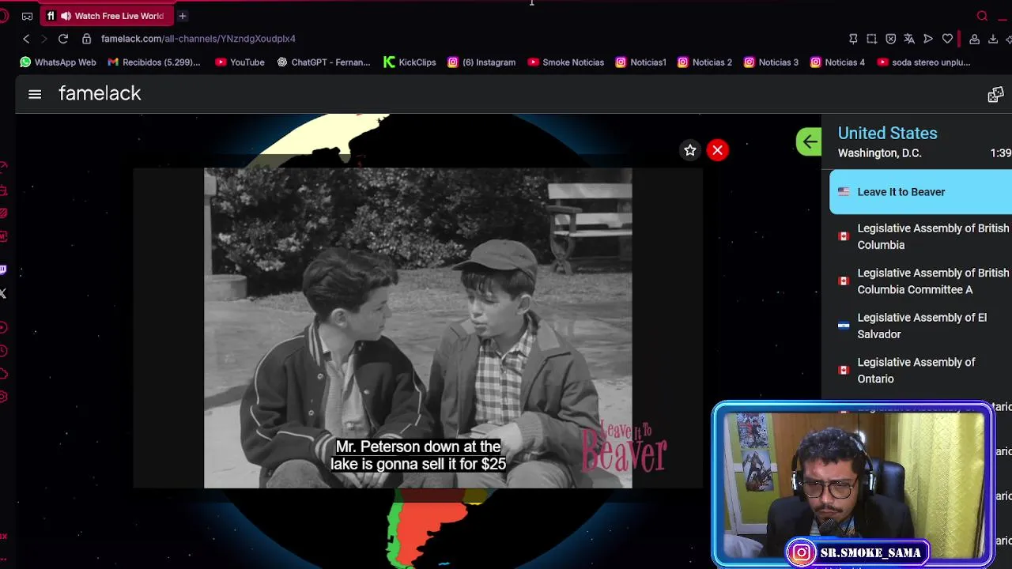Viewport: 1012px width, 569px height.
Task: Select the Watch Free Live World tab
Action: pyautogui.click(x=107, y=16)
